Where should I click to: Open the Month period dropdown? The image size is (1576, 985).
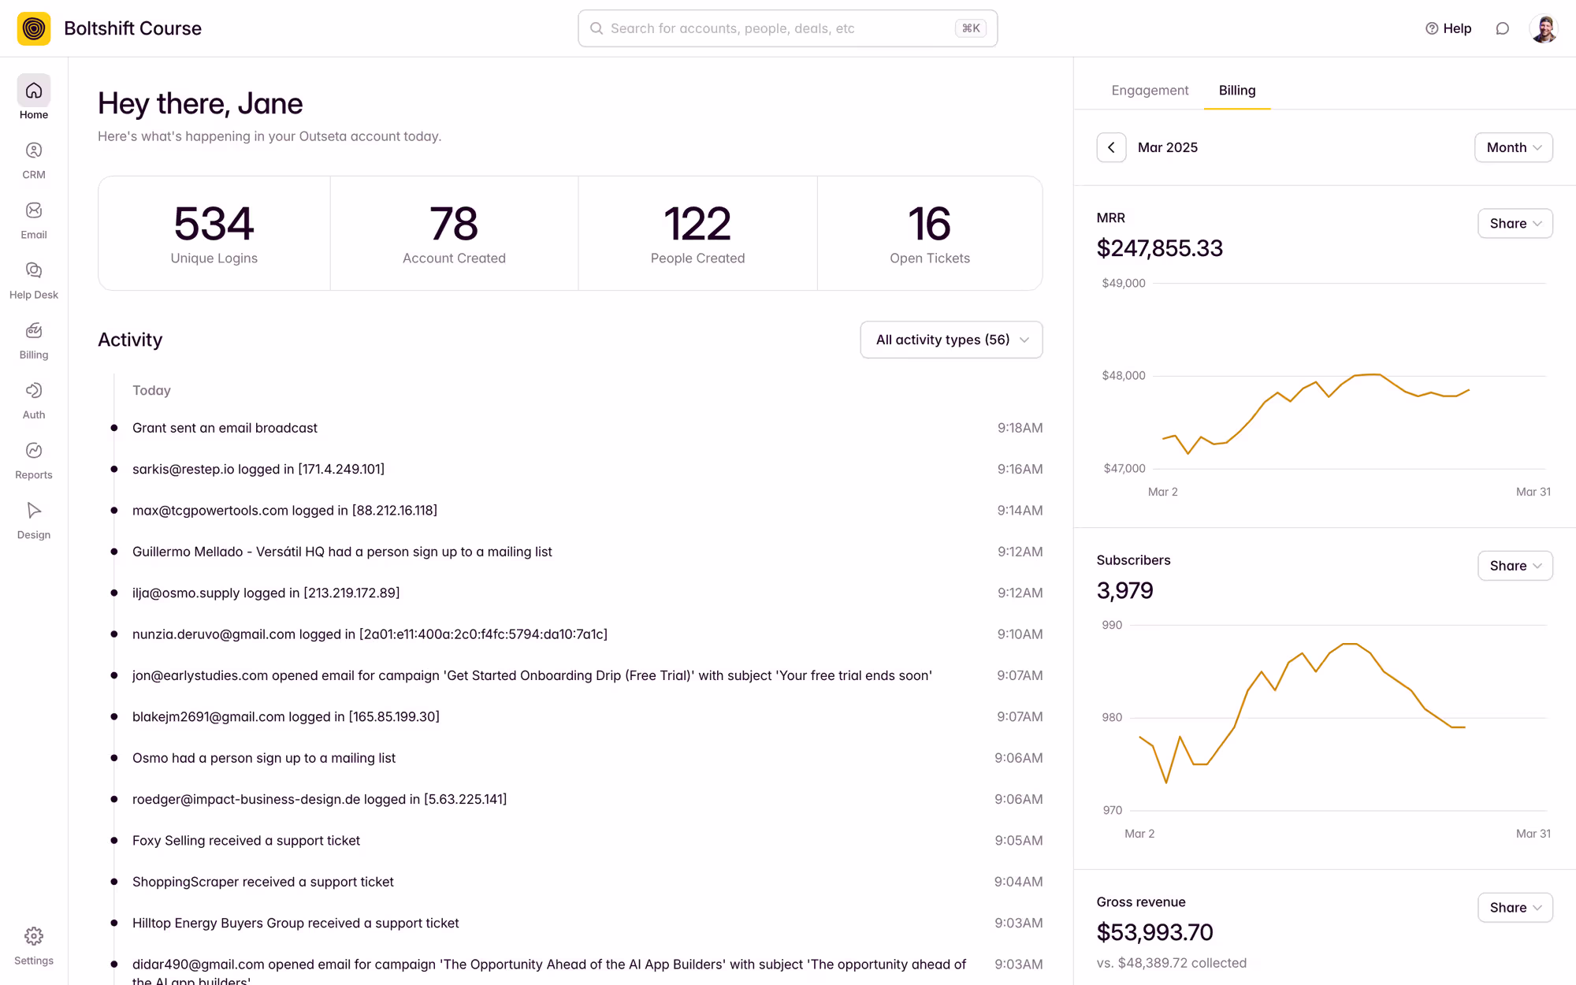1513,147
